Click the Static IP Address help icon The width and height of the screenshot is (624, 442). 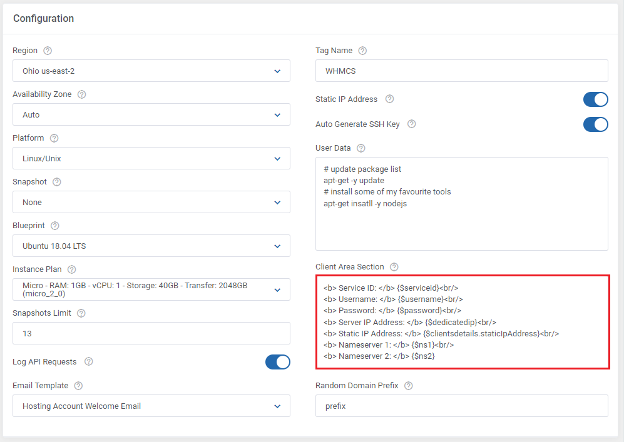pyautogui.click(x=389, y=99)
